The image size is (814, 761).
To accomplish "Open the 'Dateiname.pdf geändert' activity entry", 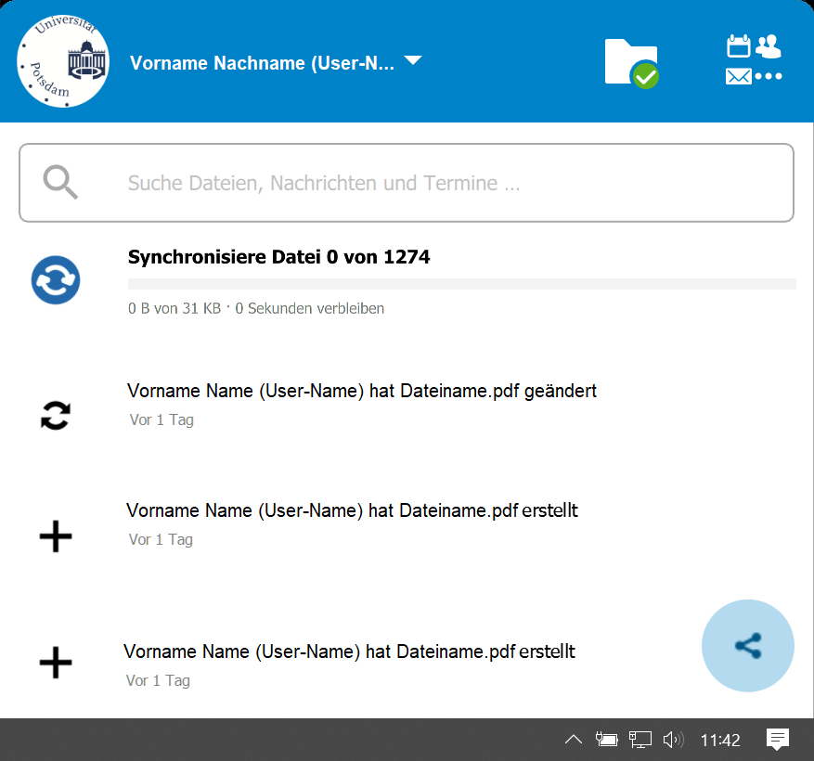I will pyautogui.click(x=362, y=392).
